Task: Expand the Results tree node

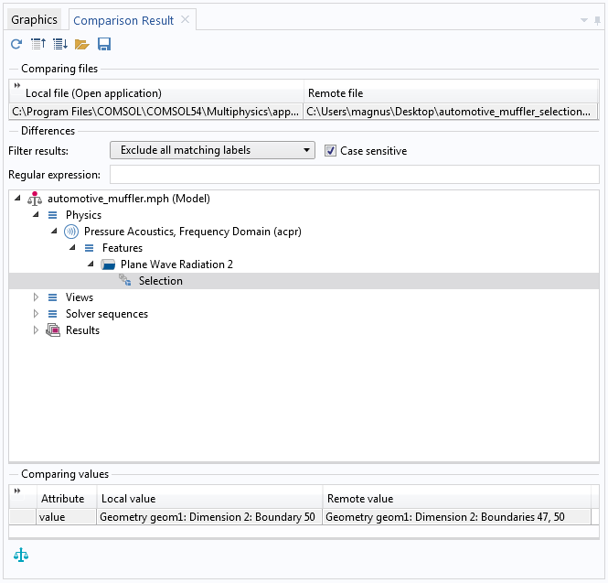Action: tap(36, 330)
